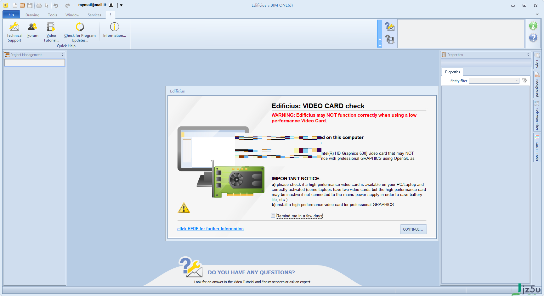Open click HERE for further information link
The height and width of the screenshot is (296, 544).
210,229
